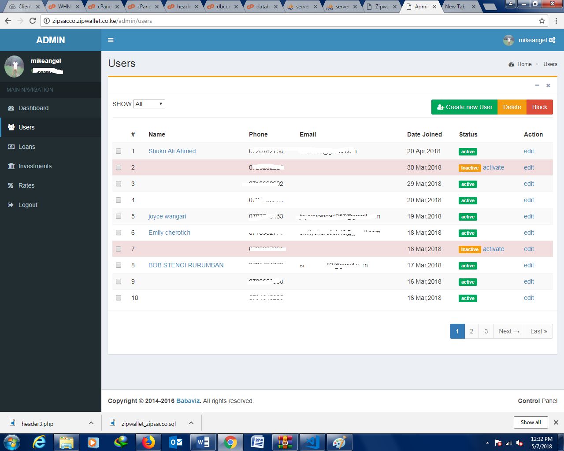The image size is (564, 451).
Task: Follow the Babaviz footer link
Action: pyautogui.click(x=189, y=401)
